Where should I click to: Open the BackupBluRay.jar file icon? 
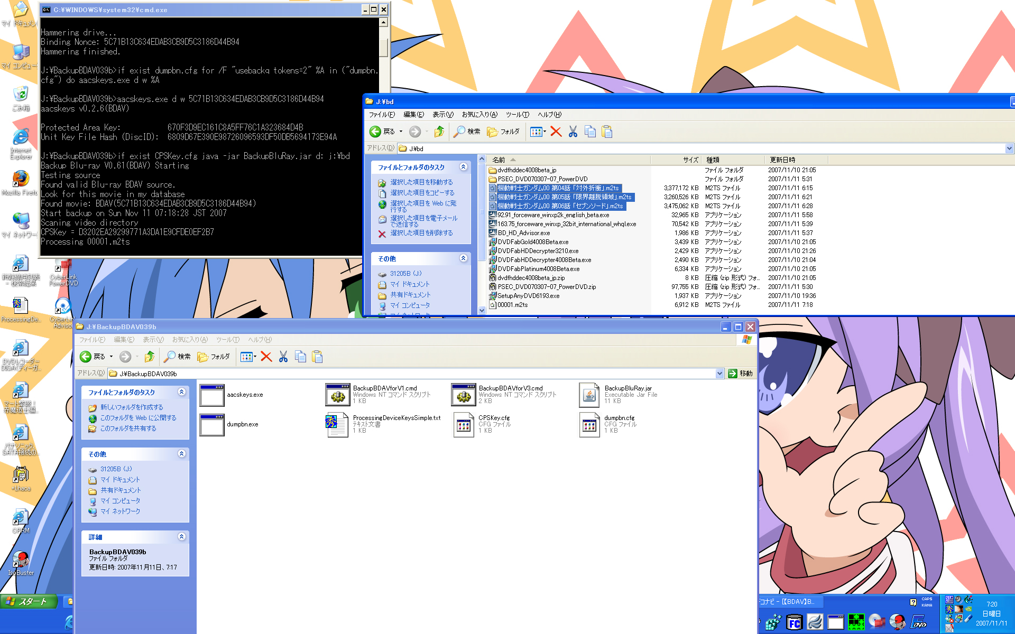[x=589, y=395]
